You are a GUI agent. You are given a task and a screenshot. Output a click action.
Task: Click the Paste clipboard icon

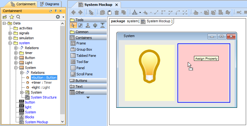click(x=109, y=12)
